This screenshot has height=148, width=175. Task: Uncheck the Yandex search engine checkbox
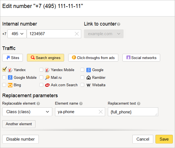coord(4,69)
